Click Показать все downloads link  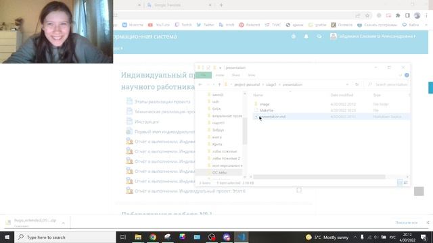(406, 223)
